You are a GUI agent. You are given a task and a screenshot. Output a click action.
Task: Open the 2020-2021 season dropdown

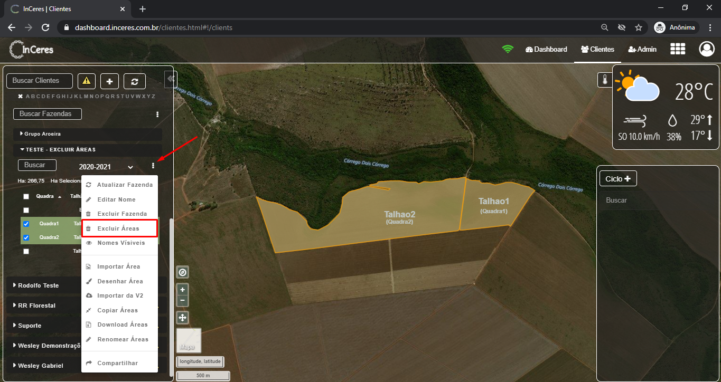pos(106,167)
